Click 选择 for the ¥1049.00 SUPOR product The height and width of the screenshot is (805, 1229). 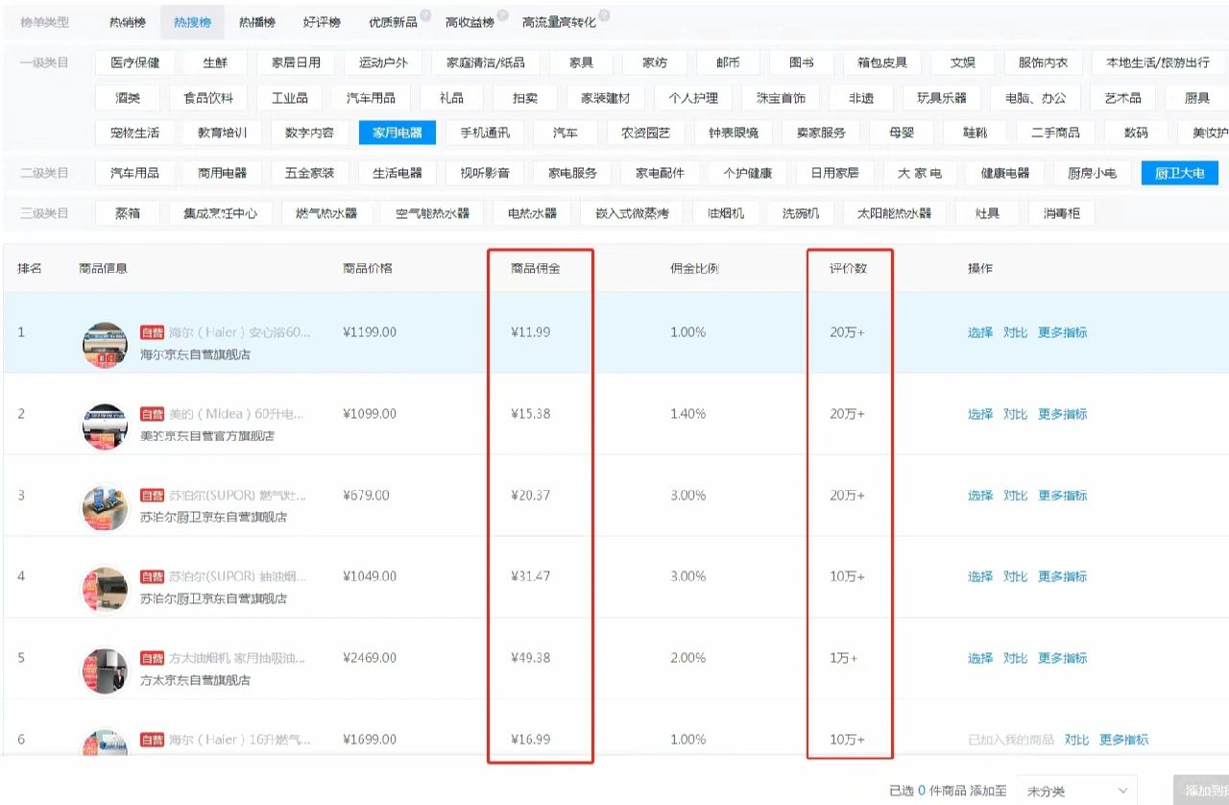pos(980,576)
